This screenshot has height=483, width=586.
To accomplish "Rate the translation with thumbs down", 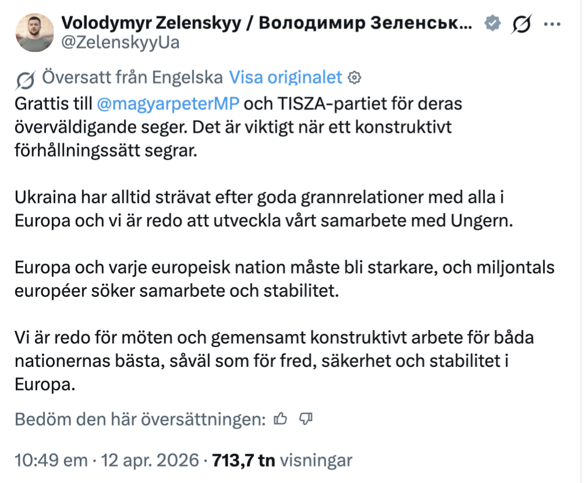I will pyautogui.click(x=306, y=419).
